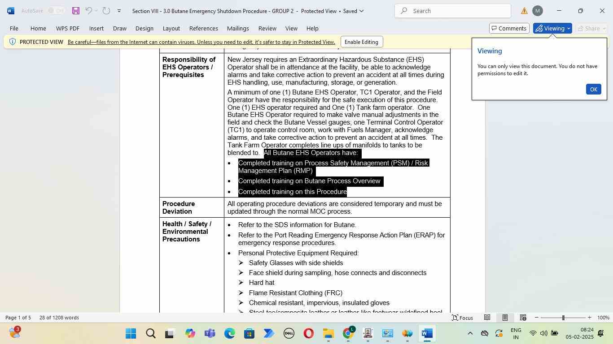The image size is (613, 344).
Task: Click the Undo arrow icon
Action: click(88, 11)
